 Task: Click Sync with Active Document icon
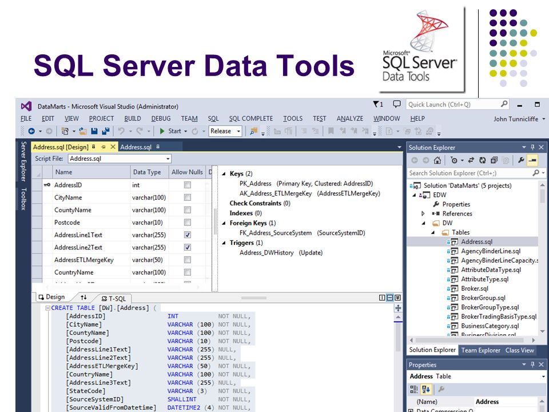click(x=471, y=160)
